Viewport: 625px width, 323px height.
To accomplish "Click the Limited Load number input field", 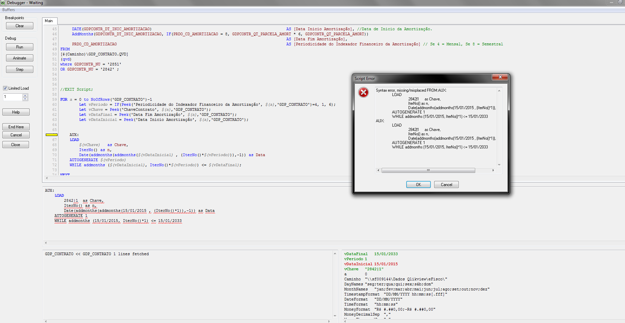I will (13, 97).
